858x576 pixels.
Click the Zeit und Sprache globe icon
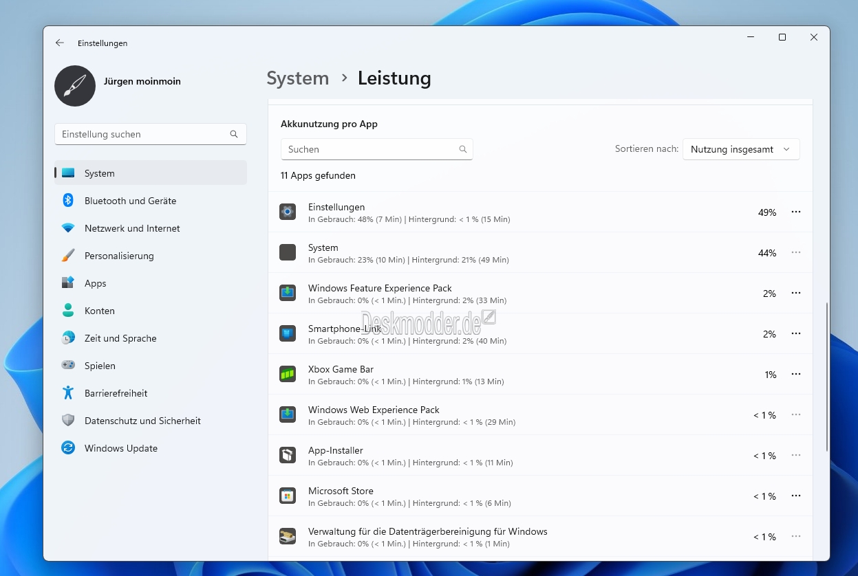coord(67,337)
